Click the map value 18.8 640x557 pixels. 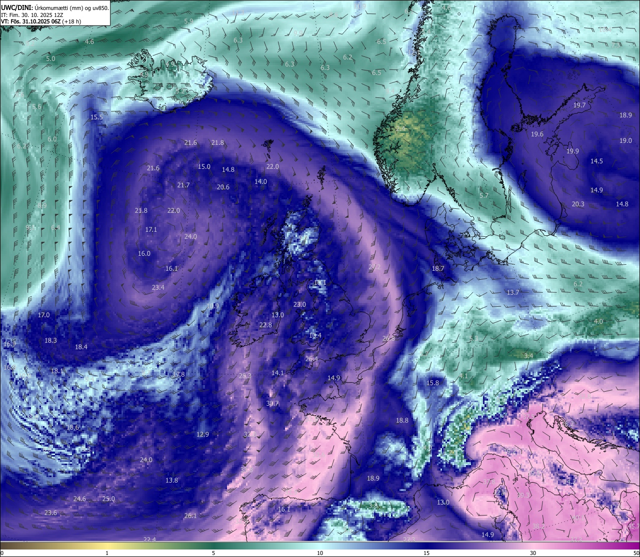coord(402,421)
